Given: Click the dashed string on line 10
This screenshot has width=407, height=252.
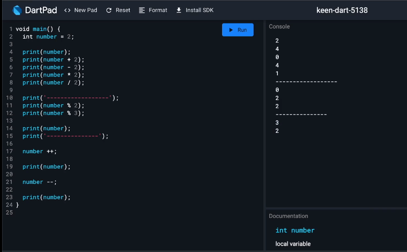Looking at the screenshot, I should [78, 98].
